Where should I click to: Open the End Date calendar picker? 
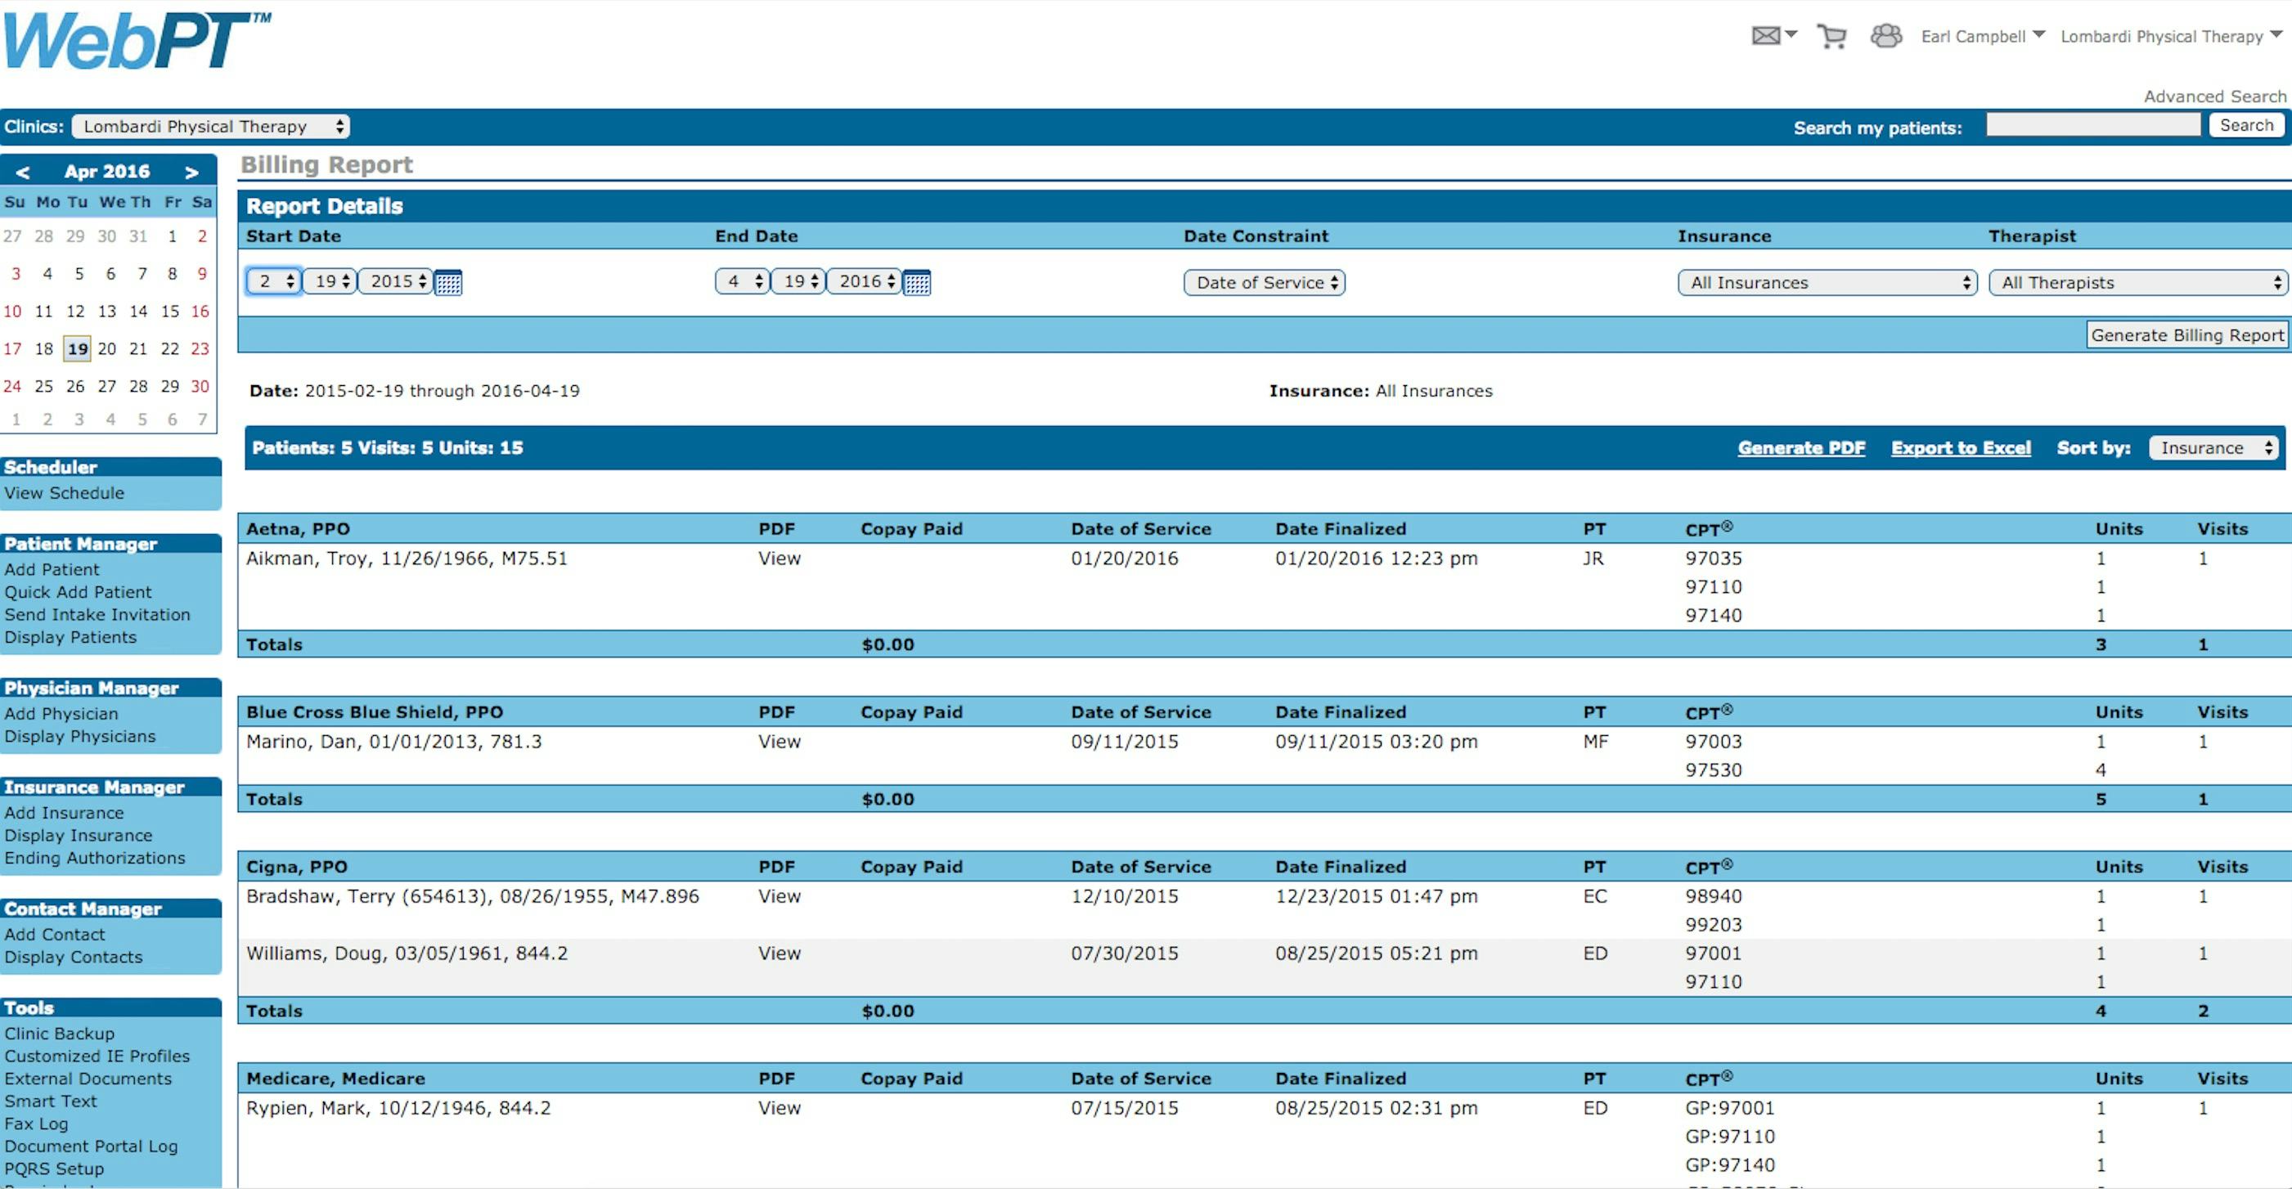(916, 283)
